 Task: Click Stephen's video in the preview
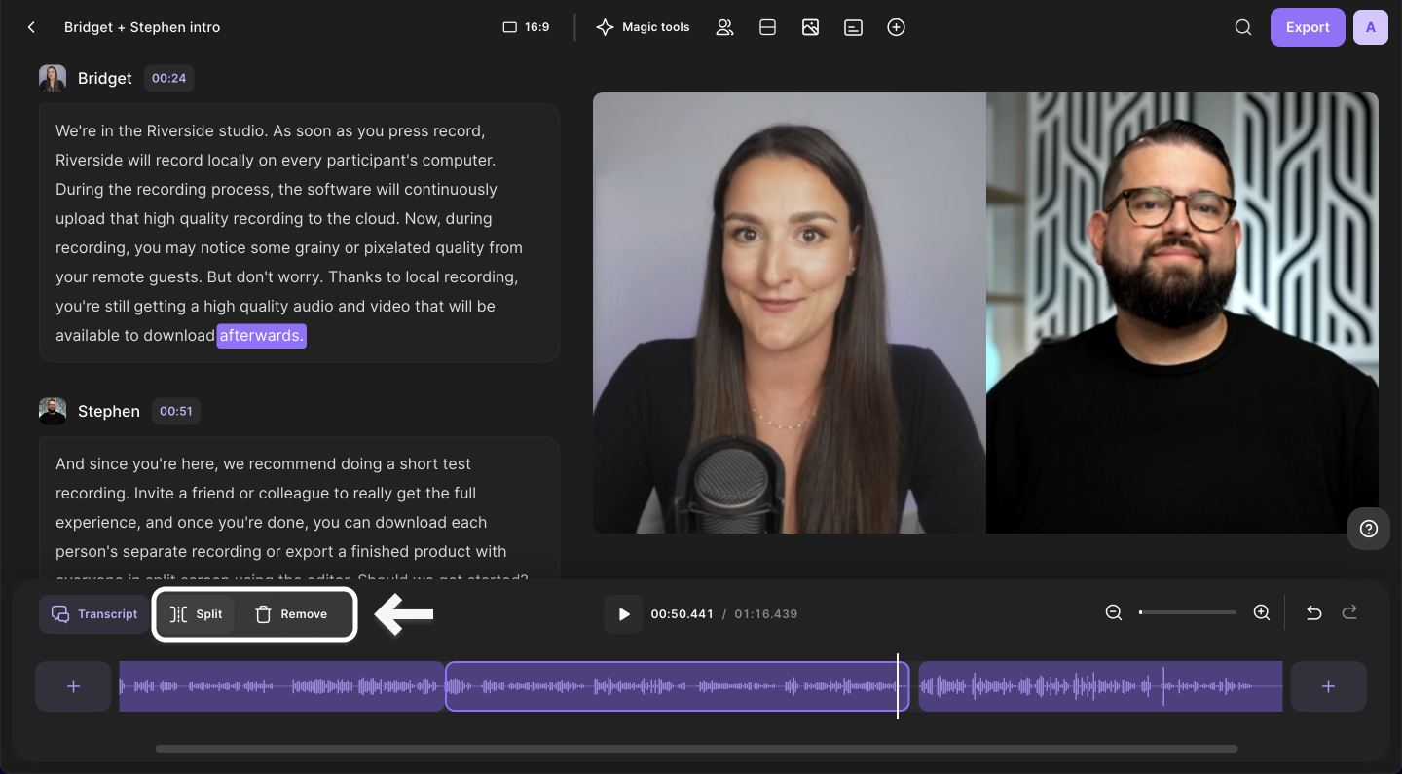point(1182,313)
